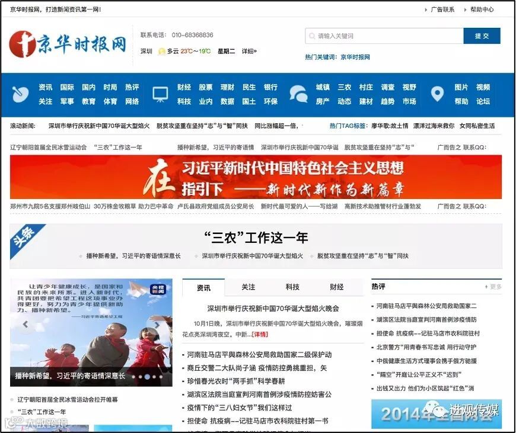Open 军事 in navigation bar
The height and width of the screenshot is (433, 516).
[x=67, y=102]
